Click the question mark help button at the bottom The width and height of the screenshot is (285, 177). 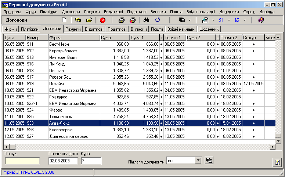277,162
